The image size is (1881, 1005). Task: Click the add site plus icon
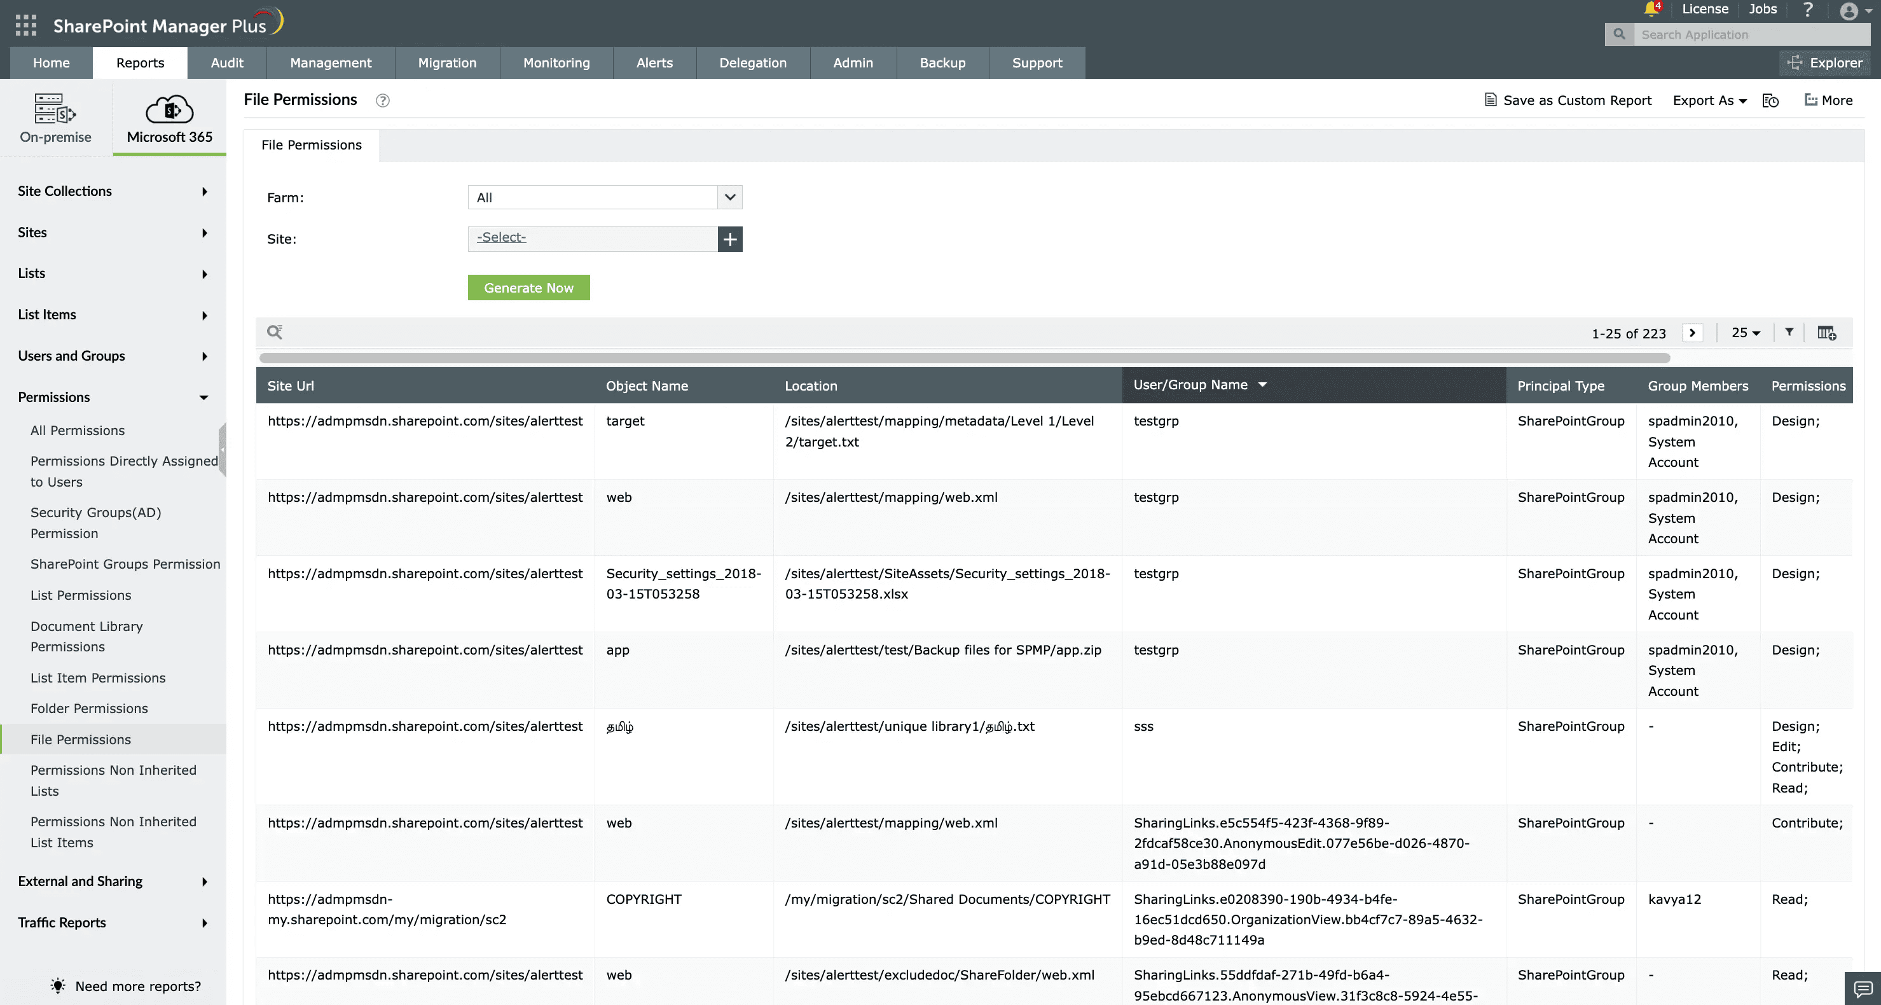click(730, 239)
